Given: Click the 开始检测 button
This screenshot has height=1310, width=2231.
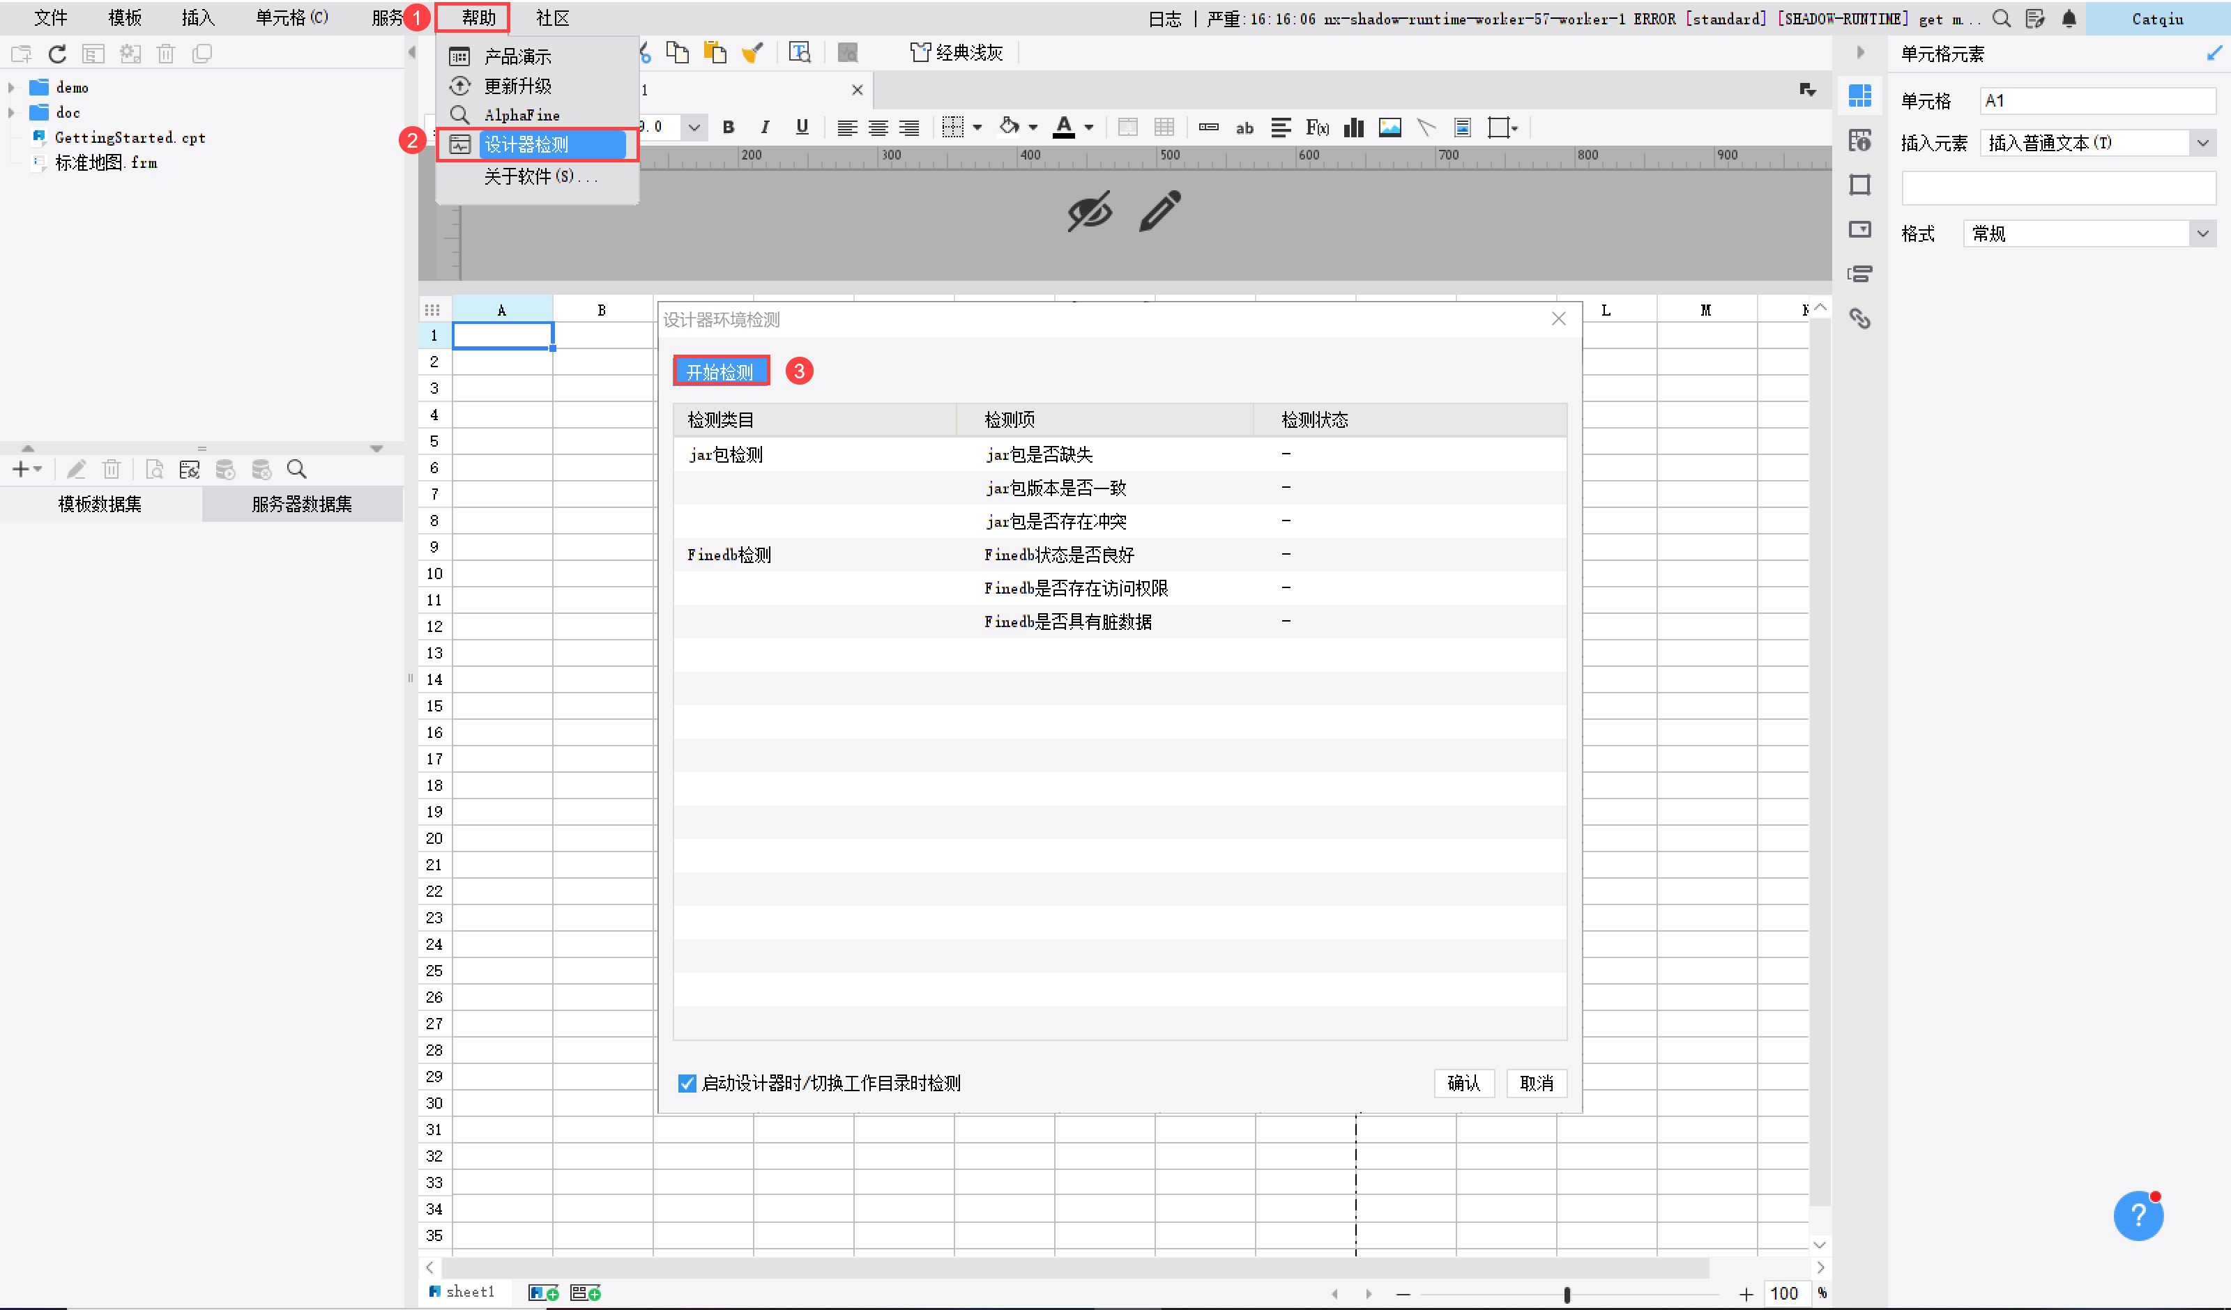Looking at the screenshot, I should click(x=719, y=372).
